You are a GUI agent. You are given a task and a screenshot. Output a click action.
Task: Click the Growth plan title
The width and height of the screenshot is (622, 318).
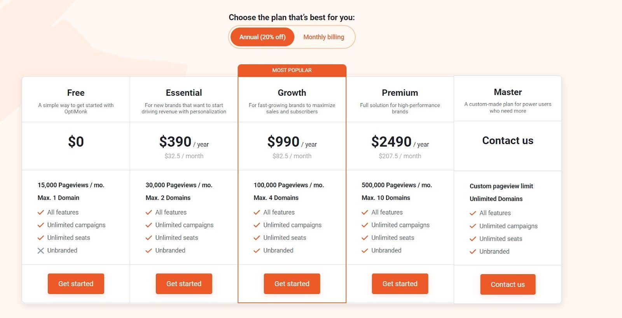point(292,93)
